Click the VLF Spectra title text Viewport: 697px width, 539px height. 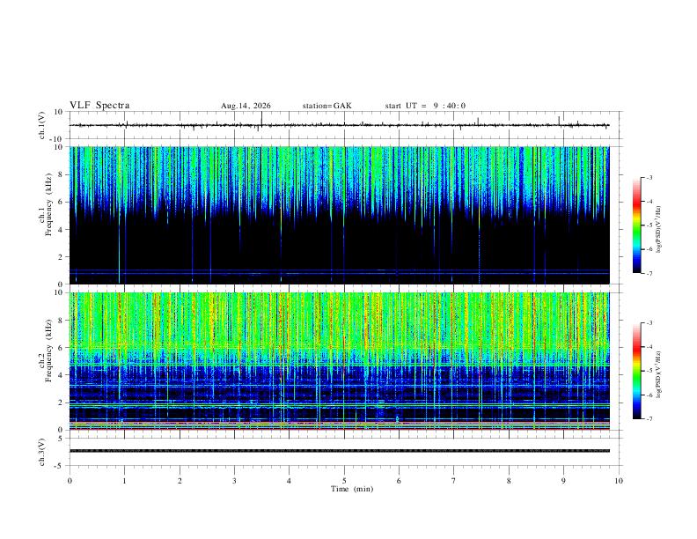point(99,106)
